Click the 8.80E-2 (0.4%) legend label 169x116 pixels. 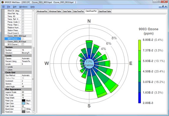pos(153,40)
